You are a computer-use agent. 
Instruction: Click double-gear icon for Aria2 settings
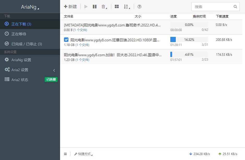[x=7, y=70]
